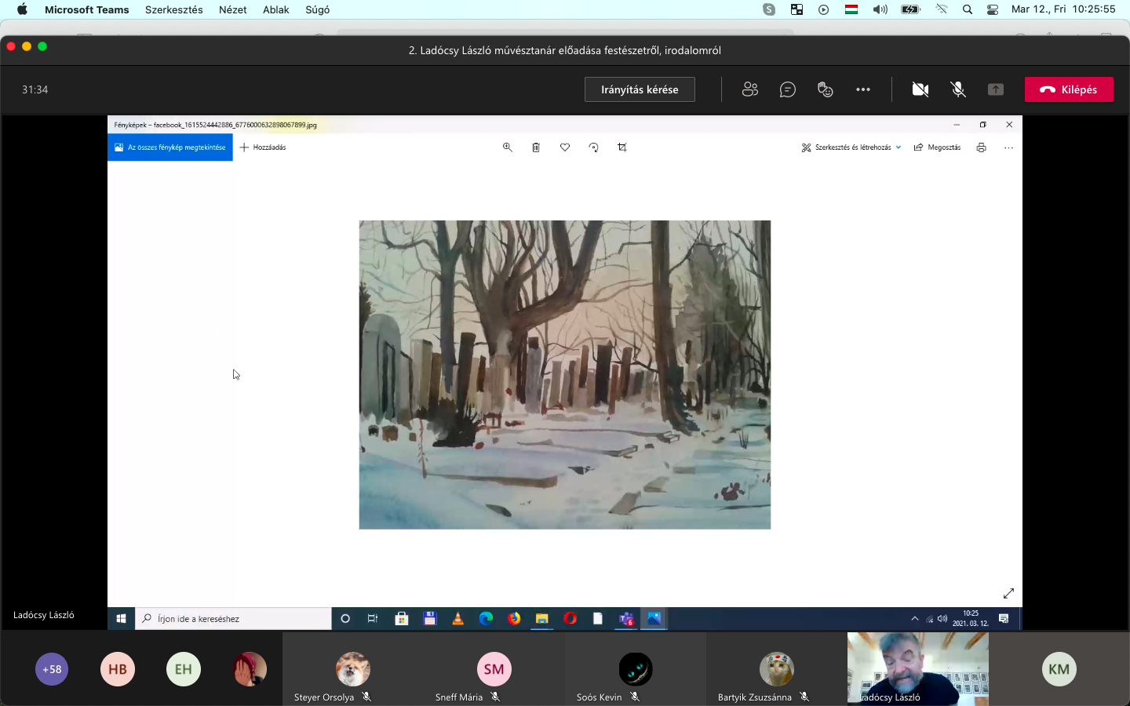Click the Opera taskbar icon
Image resolution: width=1130 pixels, height=706 pixels.
570,619
